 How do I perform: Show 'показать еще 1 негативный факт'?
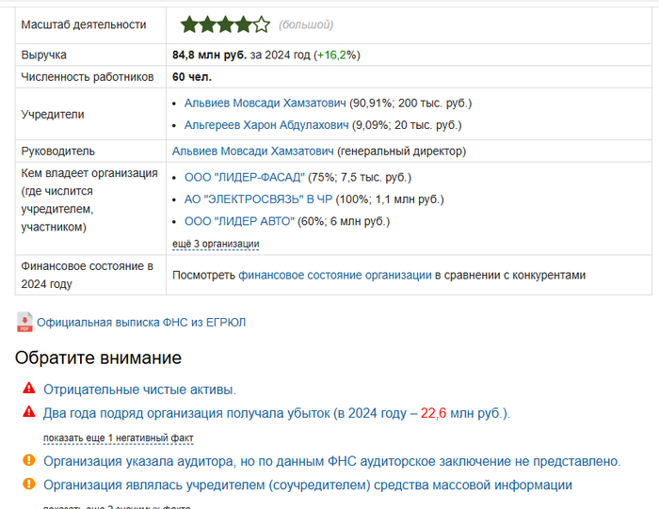click(118, 438)
